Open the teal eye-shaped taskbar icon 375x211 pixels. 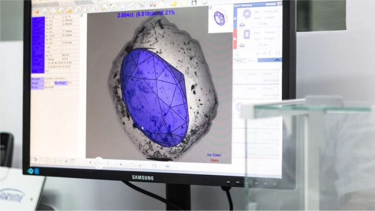click(30, 171)
